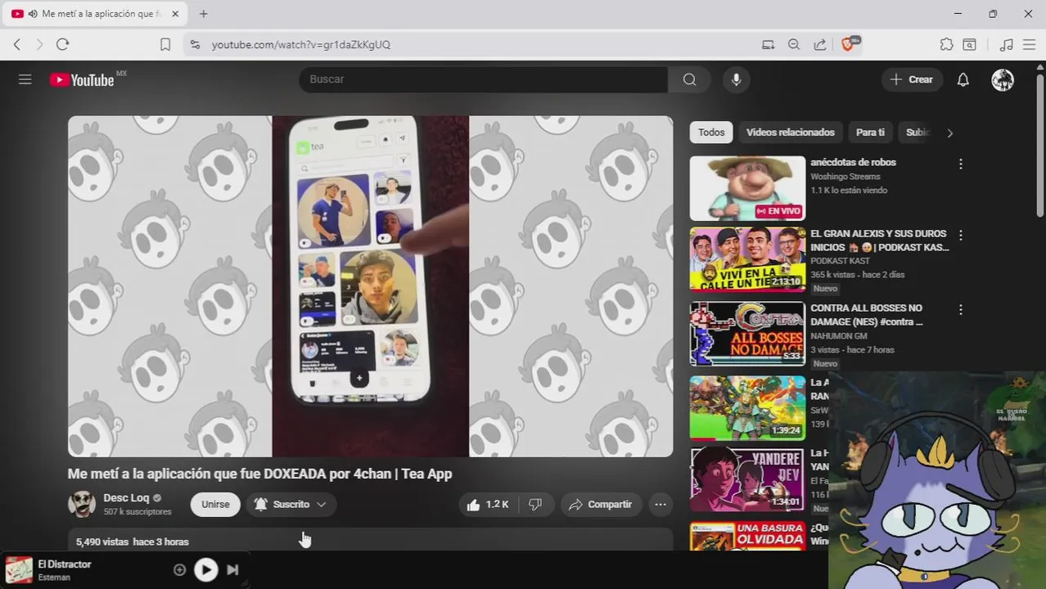Open Brave Shields lion icon
1046x589 pixels.
point(850,43)
